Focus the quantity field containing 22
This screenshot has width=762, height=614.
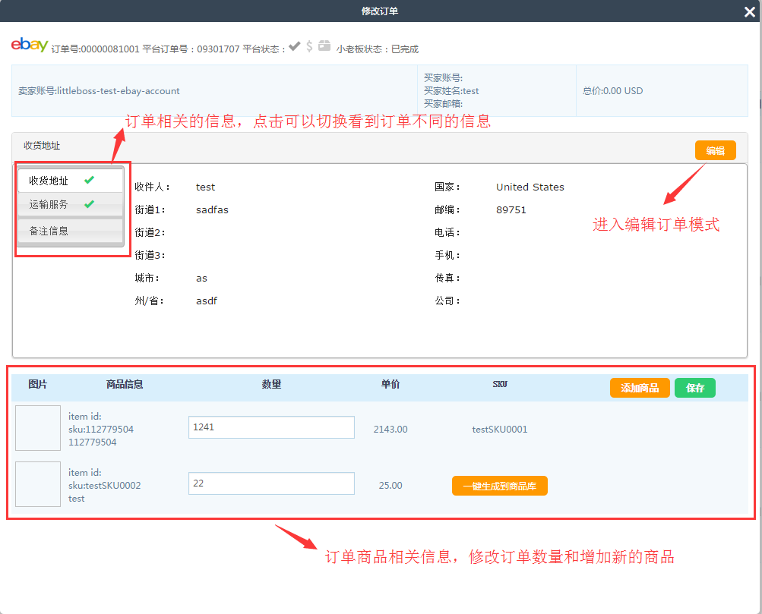coord(271,483)
